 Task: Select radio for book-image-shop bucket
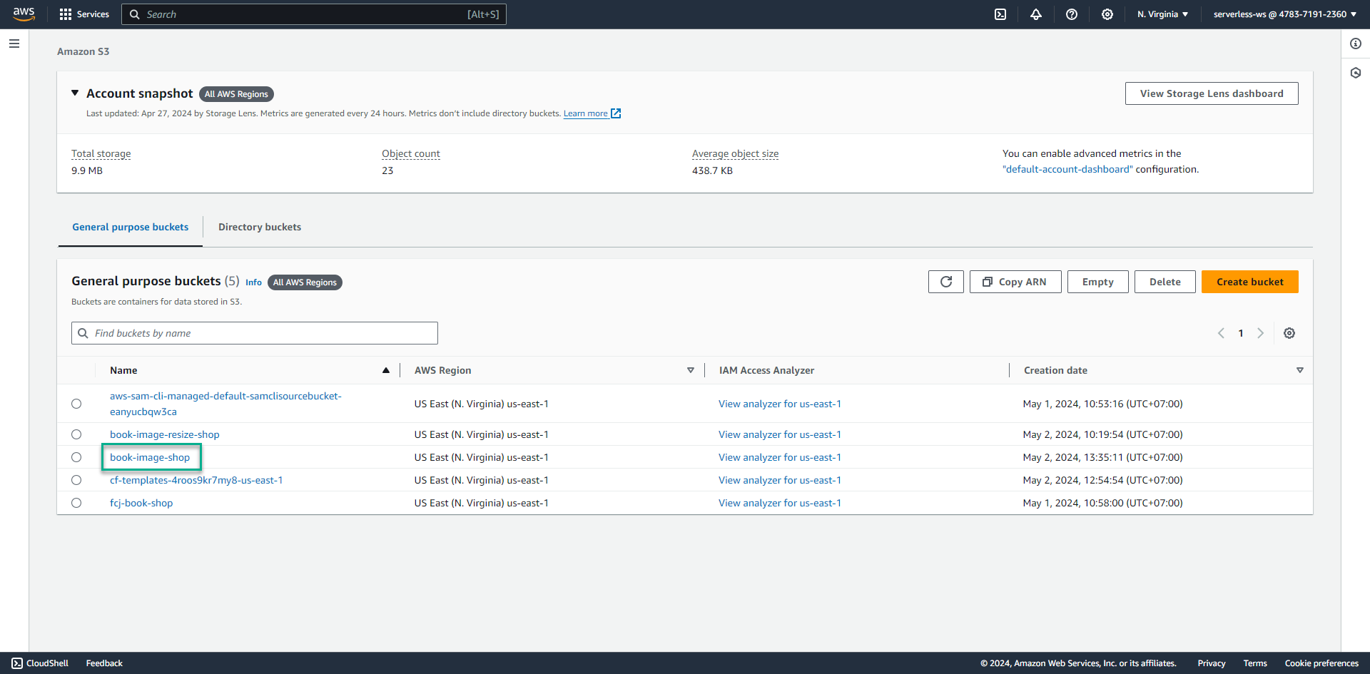tap(76, 457)
